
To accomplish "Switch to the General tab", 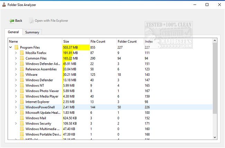I will coord(13,32).
